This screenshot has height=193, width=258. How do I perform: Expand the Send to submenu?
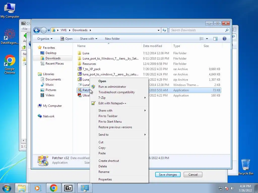[x=119, y=135]
